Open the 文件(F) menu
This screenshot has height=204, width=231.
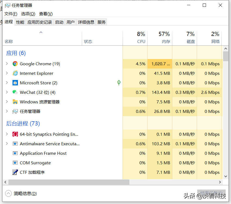click(11, 14)
